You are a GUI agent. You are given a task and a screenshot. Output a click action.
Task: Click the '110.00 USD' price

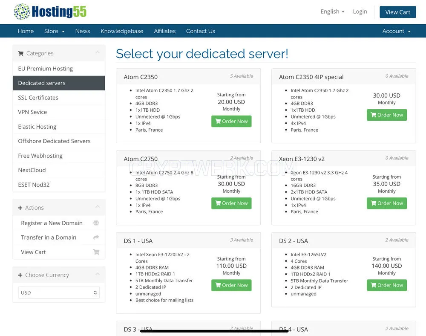pos(231,266)
